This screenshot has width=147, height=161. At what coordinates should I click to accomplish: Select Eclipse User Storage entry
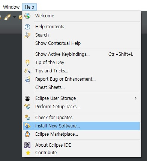[x=81, y=98]
